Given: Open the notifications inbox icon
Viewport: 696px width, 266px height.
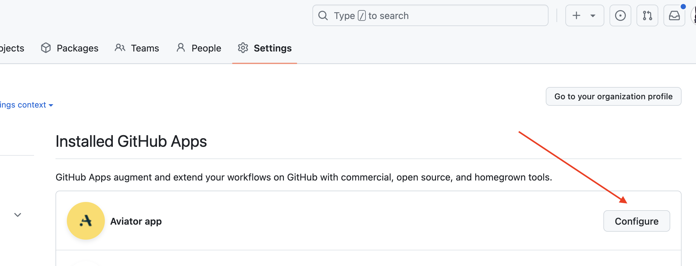Looking at the screenshot, I should click(674, 16).
